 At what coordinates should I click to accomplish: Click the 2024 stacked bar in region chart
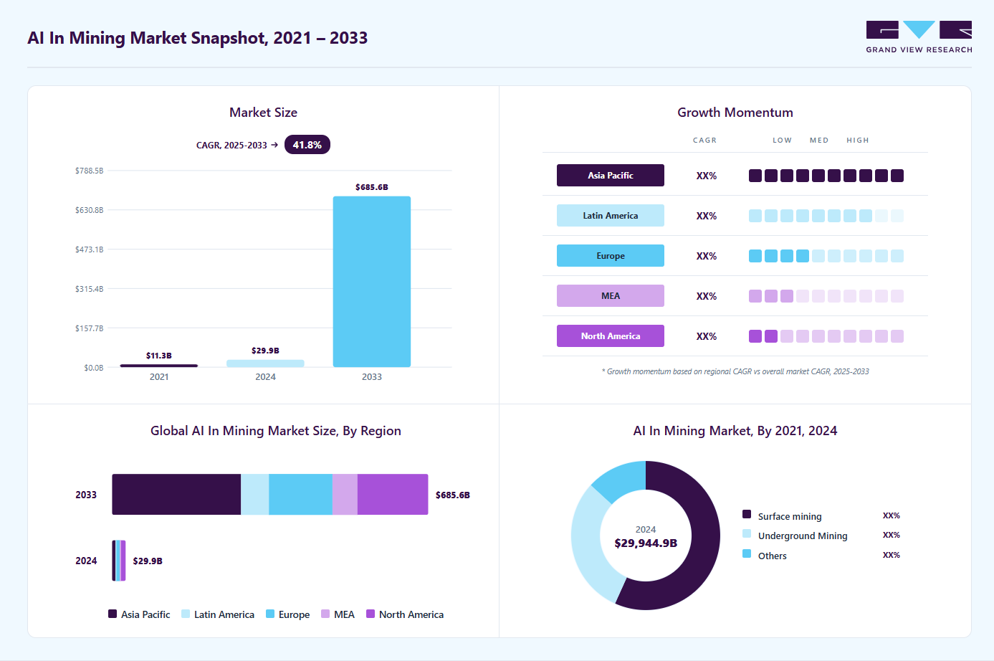119,561
